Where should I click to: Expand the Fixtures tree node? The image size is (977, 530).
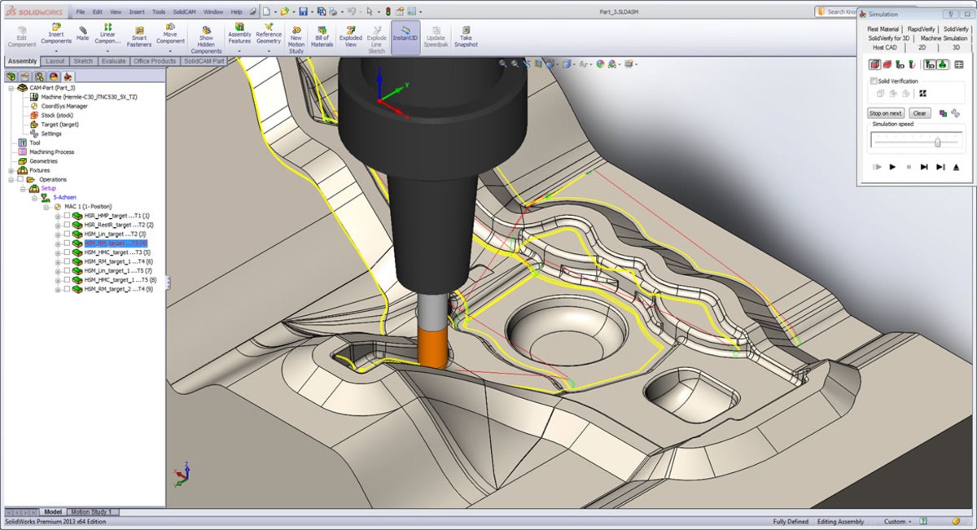point(11,170)
